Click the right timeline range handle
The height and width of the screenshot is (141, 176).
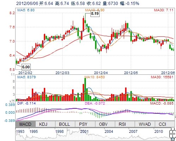(174, 134)
